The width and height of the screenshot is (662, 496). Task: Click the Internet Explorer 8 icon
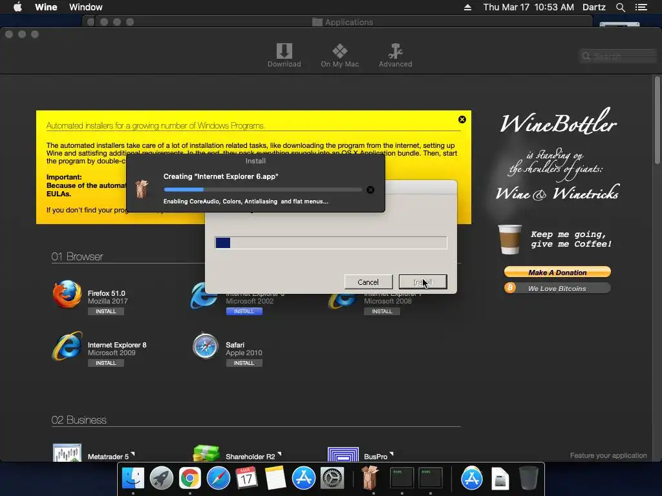[67, 346]
